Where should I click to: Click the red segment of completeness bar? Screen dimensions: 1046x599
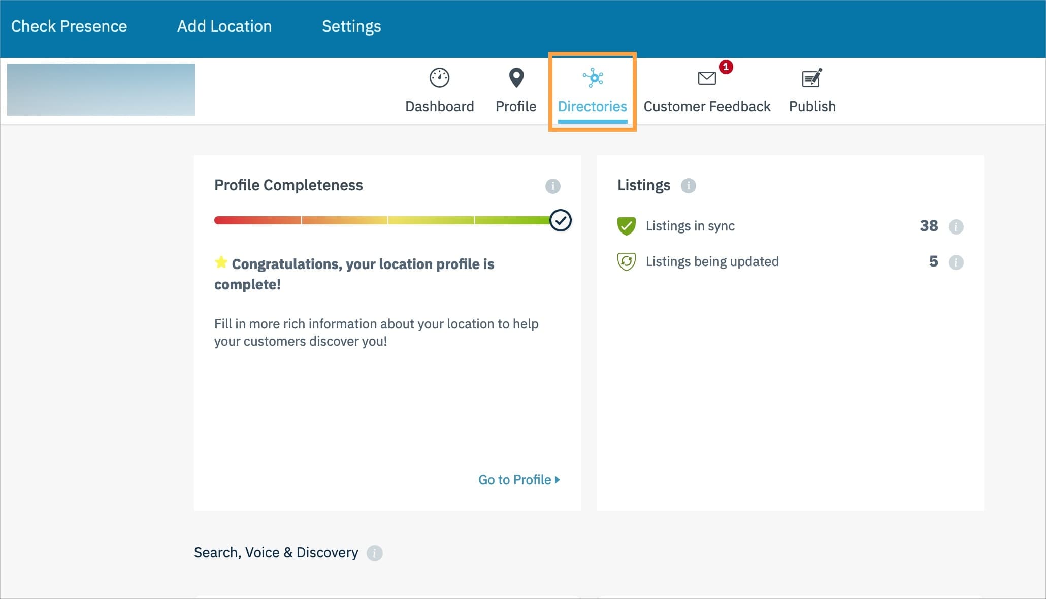pos(257,220)
